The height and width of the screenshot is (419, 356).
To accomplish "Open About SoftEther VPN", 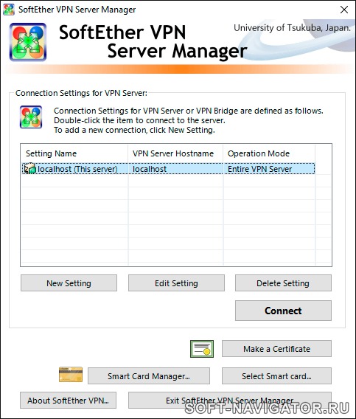I will [68, 401].
